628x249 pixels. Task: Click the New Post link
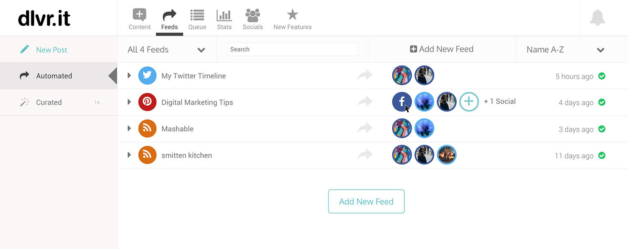click(x=51, y=50)
